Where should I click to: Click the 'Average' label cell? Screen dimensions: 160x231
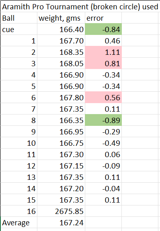click(19, 222)
